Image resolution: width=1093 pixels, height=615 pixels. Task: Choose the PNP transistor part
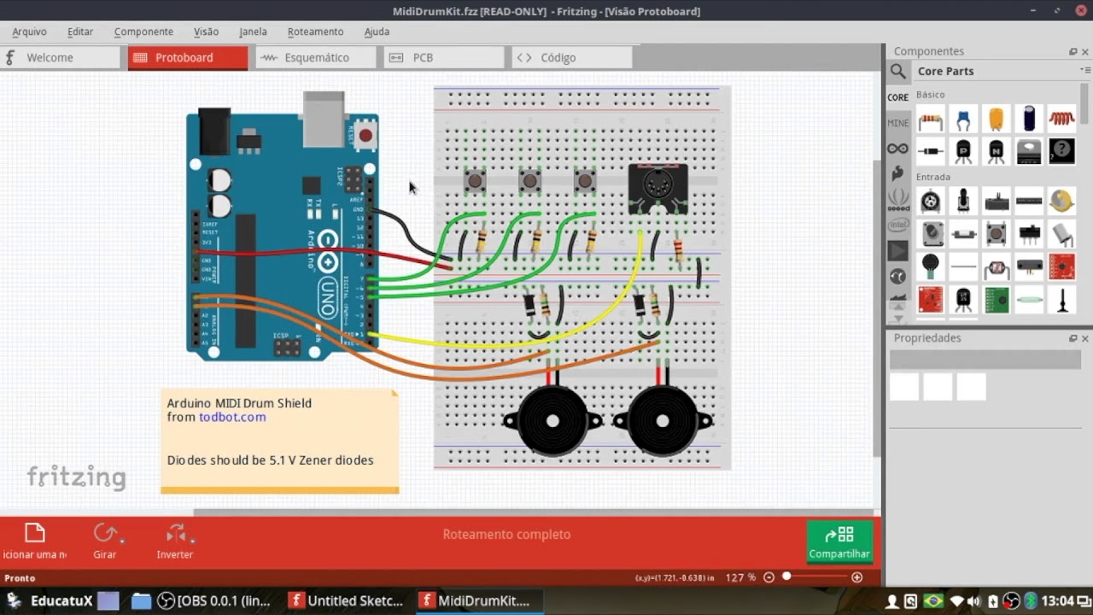point(963,152)
